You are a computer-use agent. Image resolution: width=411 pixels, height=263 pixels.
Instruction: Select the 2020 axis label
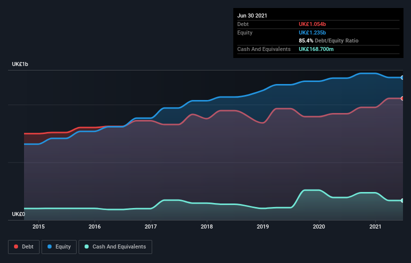(x=319, y=226)
